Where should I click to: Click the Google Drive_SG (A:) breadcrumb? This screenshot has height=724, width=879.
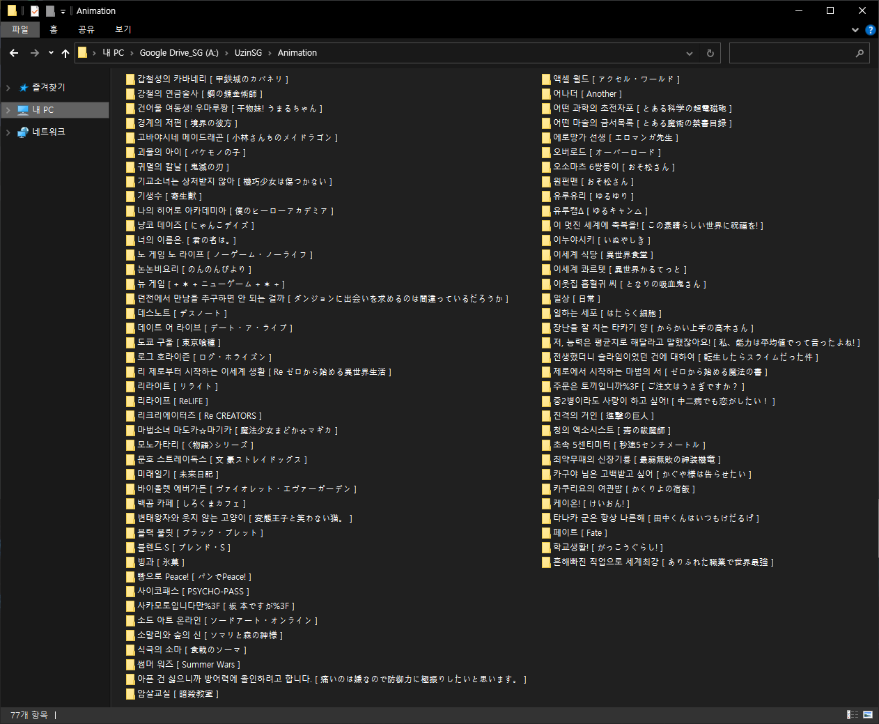click(x=179, y=53)
